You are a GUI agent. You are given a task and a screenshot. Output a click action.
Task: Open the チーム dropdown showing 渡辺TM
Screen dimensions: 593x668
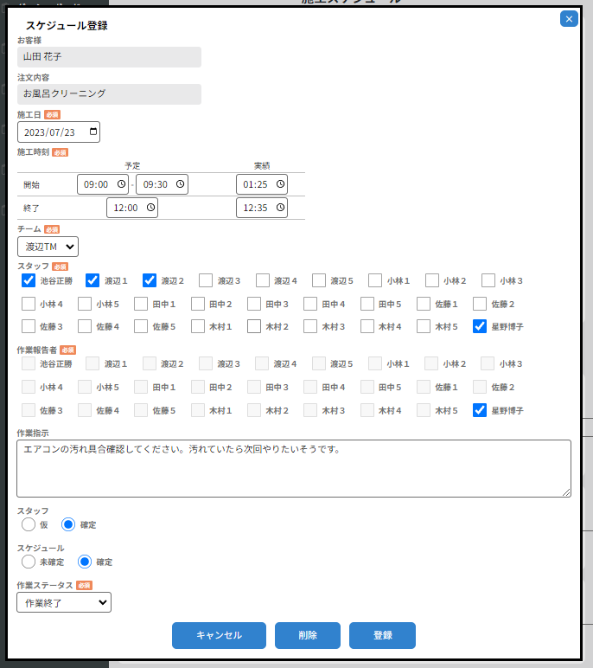click(48, 247)
